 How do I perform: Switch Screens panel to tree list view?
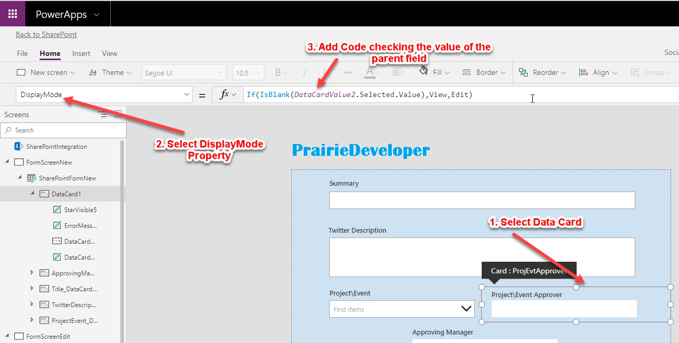pos(103,114)
